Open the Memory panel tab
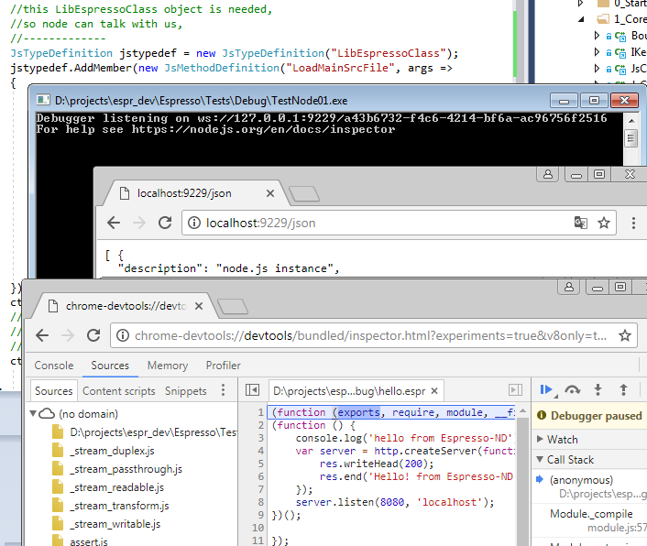647x546 pixels. (x=168, y=366)
